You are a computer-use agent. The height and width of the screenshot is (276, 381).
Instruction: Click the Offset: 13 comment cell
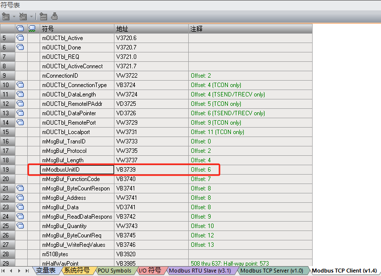click(x=251, y=245)
